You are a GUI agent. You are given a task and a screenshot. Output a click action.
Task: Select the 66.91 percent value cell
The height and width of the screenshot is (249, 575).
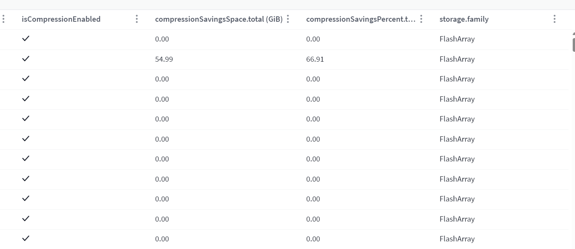(314, 59)
